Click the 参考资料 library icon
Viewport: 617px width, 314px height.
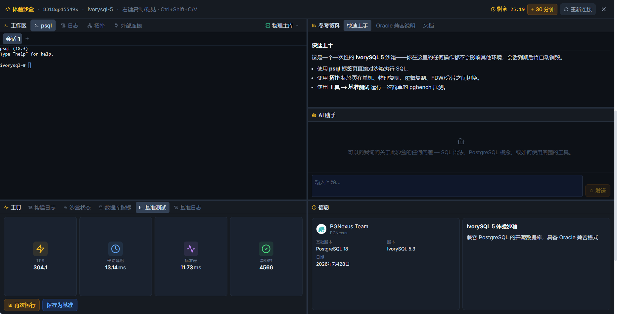(x=314, y=25)
